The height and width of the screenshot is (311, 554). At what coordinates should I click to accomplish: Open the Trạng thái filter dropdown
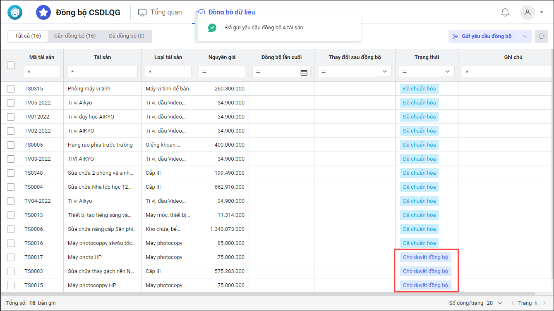pos(447,72)
